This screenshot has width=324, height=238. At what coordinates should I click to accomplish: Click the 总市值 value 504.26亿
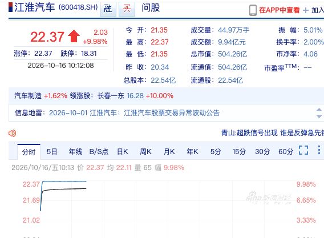233,54
